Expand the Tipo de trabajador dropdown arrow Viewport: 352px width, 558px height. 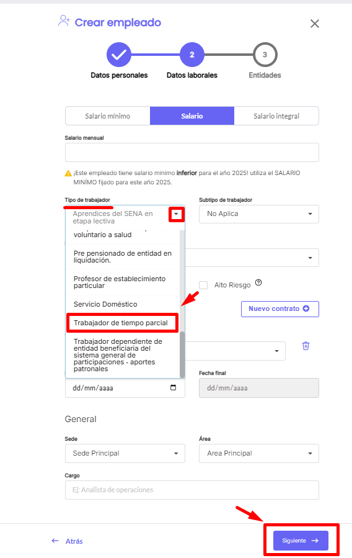point(176,214)
